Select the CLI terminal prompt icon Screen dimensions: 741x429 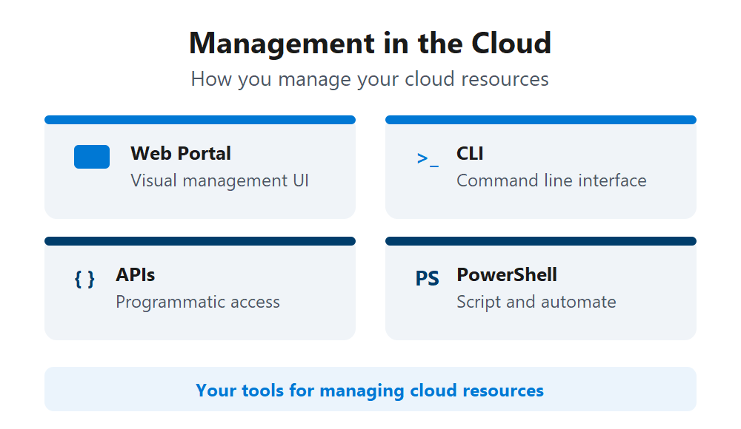(425, 157)
